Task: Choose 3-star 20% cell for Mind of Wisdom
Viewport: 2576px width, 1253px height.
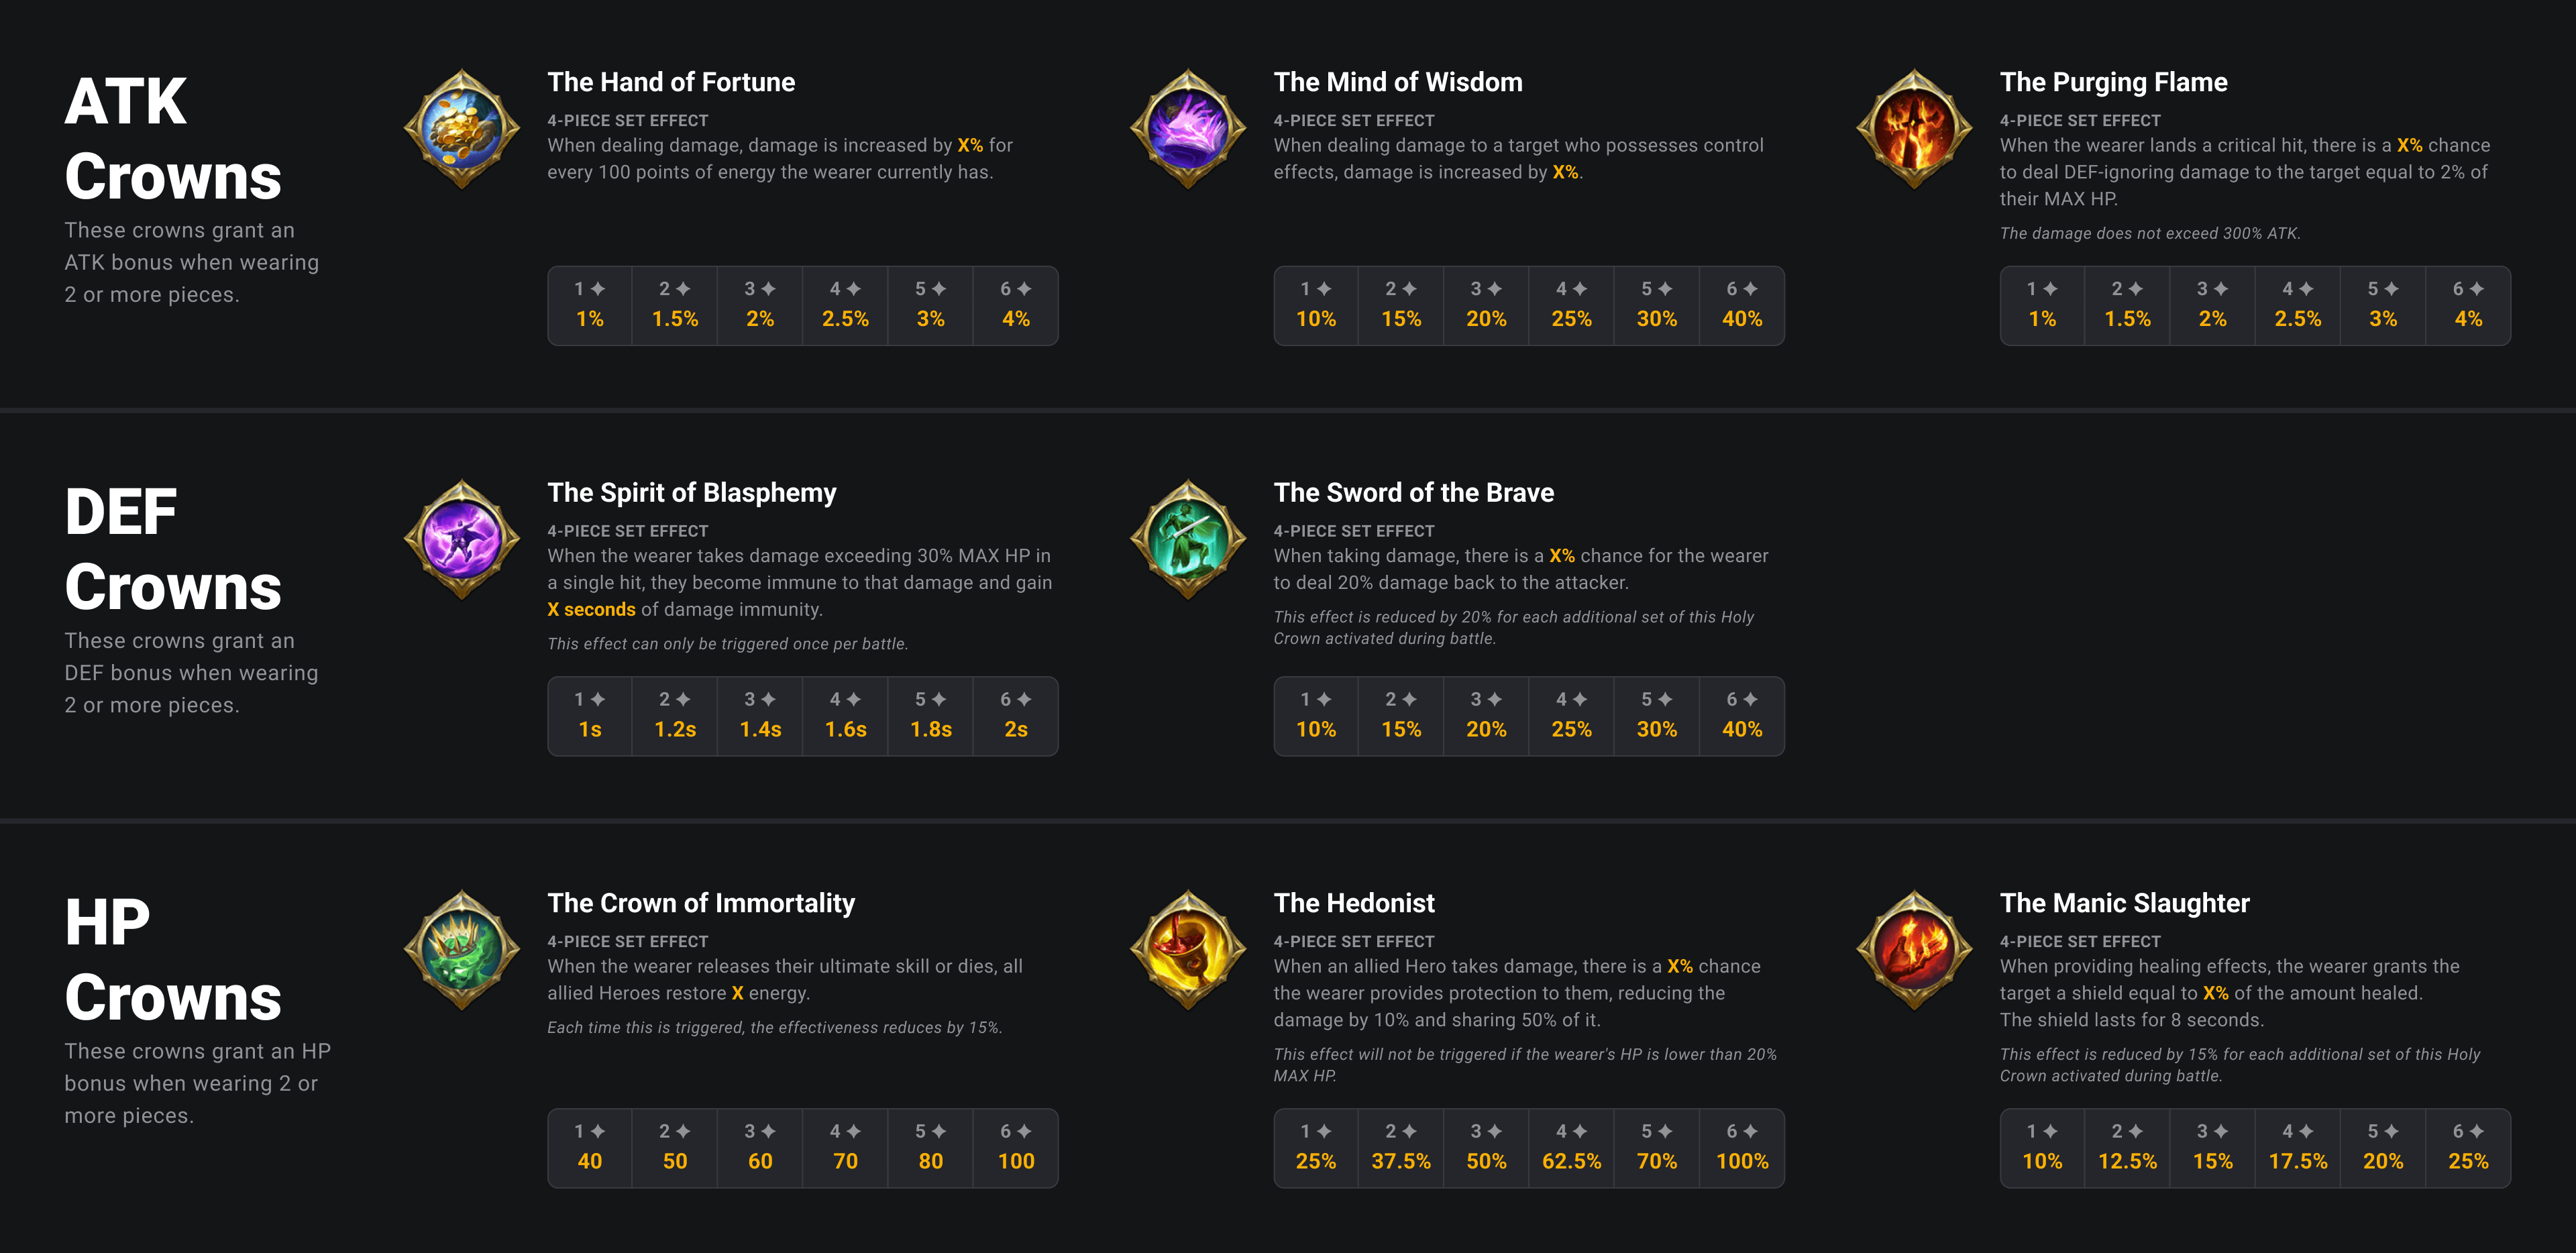Action: 1486,305
